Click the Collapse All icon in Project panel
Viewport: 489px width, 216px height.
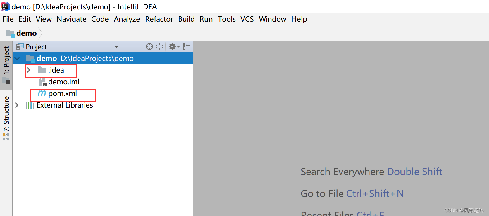tap(159, 47)
